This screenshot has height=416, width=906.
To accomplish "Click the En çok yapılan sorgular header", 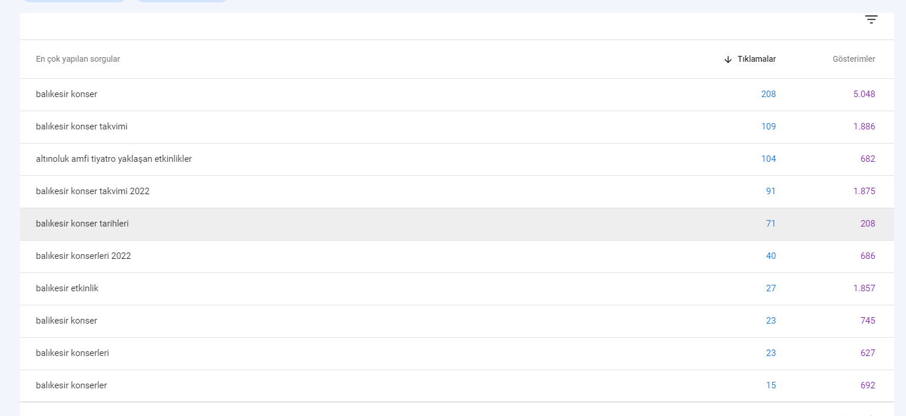I will (x=78, y=59).
